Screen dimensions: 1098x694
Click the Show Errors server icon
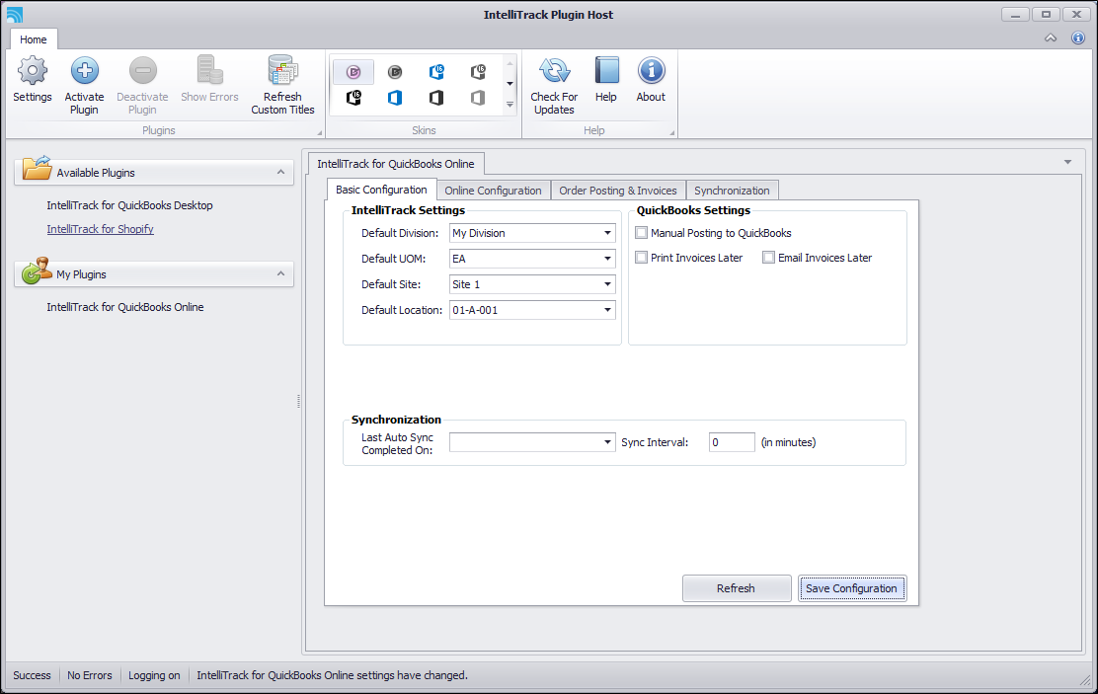tap(209, 71)
